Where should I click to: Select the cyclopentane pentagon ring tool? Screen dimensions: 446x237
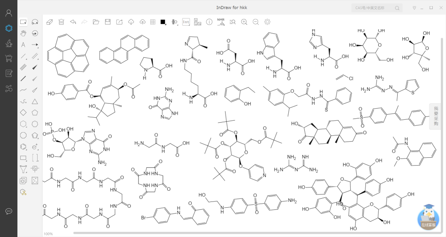35,112
